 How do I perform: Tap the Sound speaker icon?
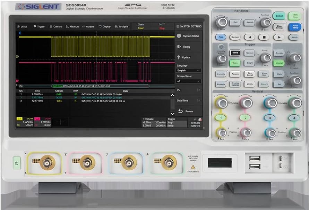pos(179,47)
